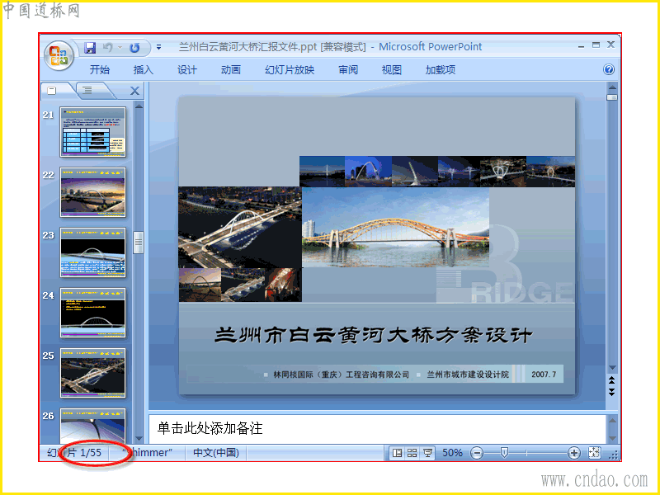Image resolution: width=660 pixels, height=495 pixels.
Task: Fit slide to current window
Action: [x=594, y=452]
